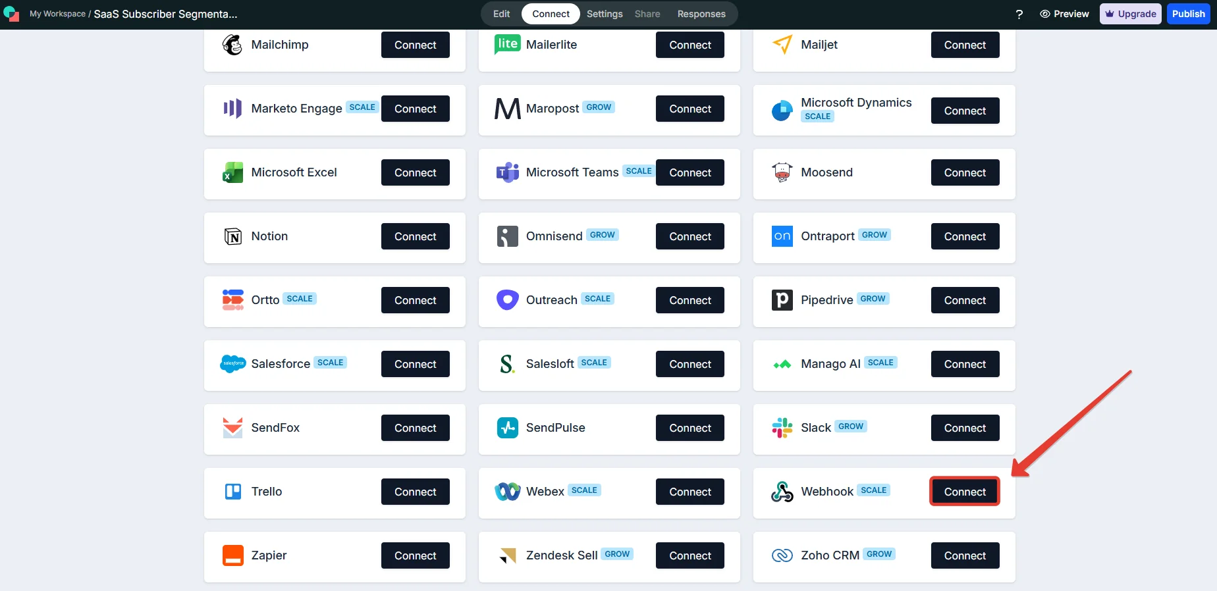
Task: Connect the Salesloft integration
Action: pyautogui.click(x=690, y=364)
